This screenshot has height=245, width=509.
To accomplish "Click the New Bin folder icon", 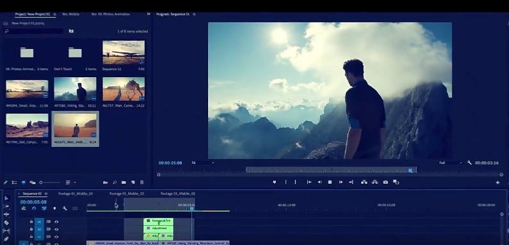I will click(124, 182).
